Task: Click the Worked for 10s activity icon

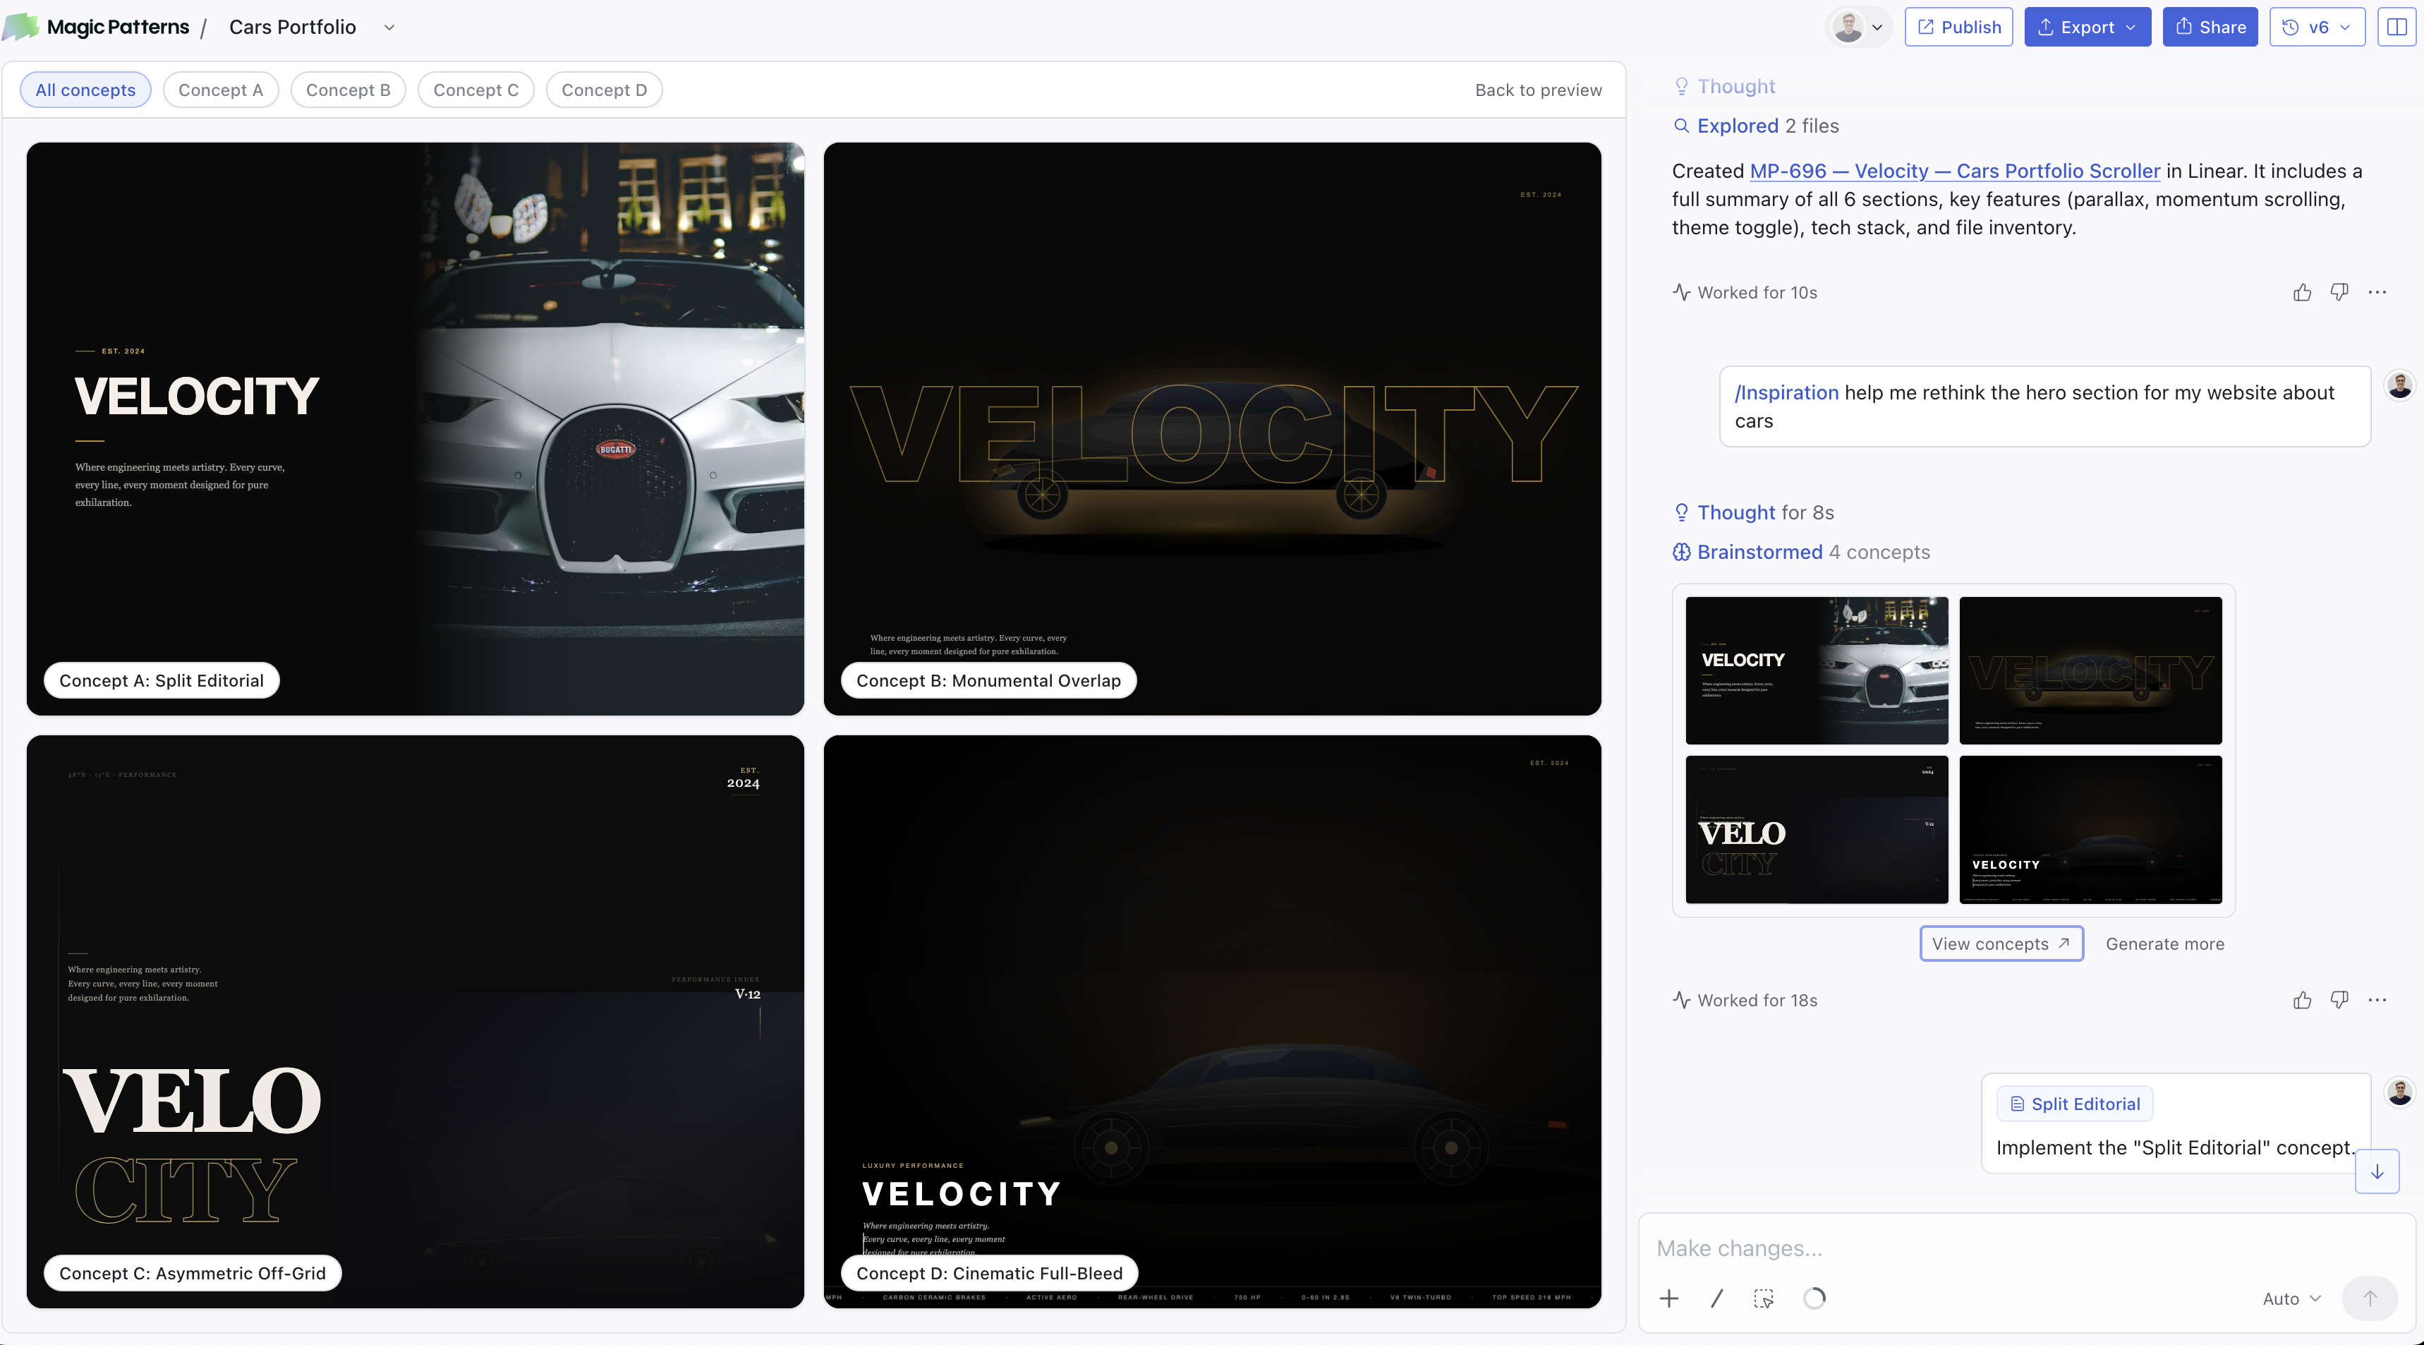Action: 1682,293
